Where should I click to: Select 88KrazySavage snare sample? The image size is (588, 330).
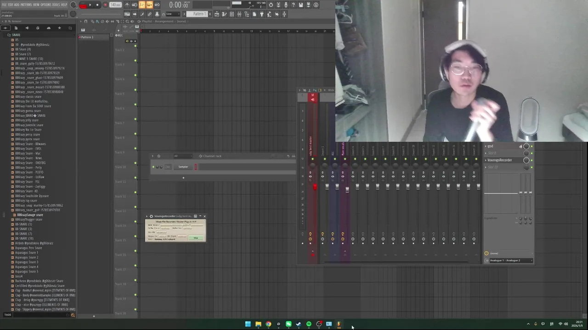tap(29, 215)
